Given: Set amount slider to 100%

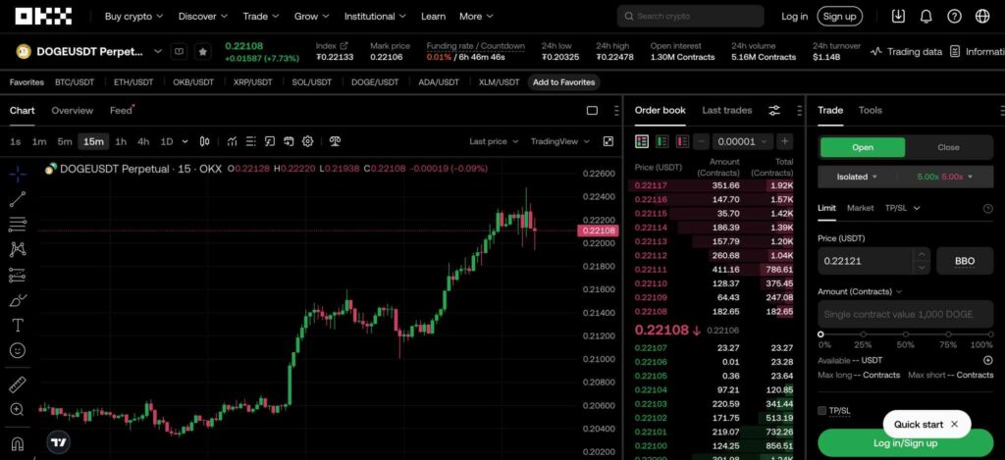Looking at the screenshot, I should (x=989, y=334).
